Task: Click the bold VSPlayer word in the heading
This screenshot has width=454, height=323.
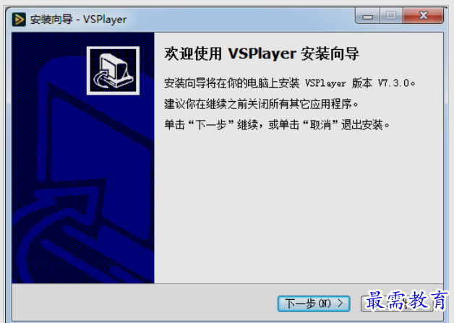Action: 262,53
